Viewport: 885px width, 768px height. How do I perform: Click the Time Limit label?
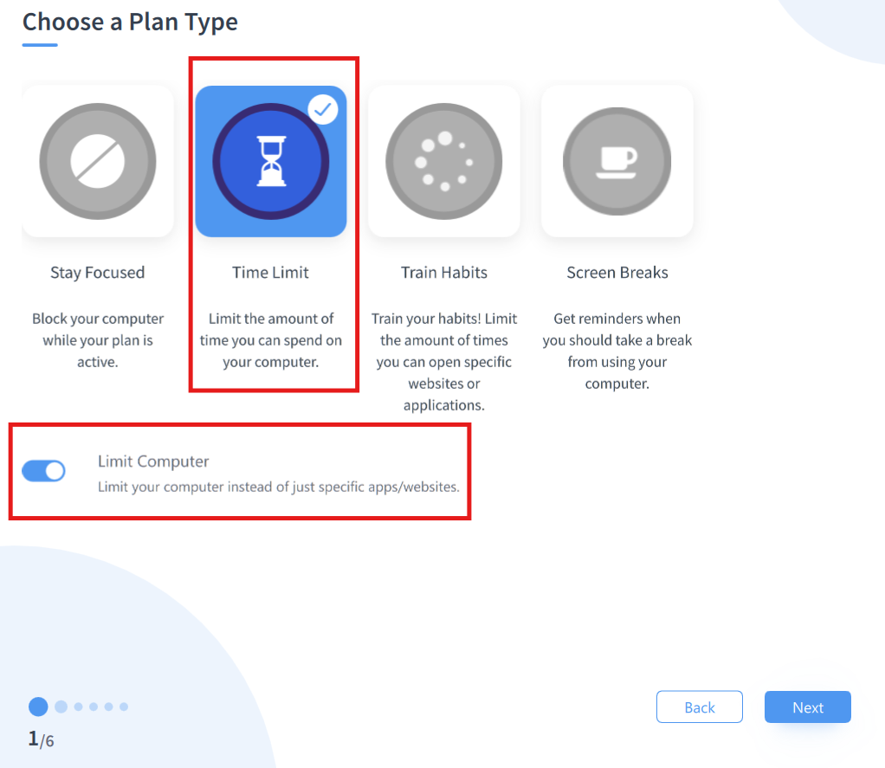pyautogui.click(x=271, y=273)
